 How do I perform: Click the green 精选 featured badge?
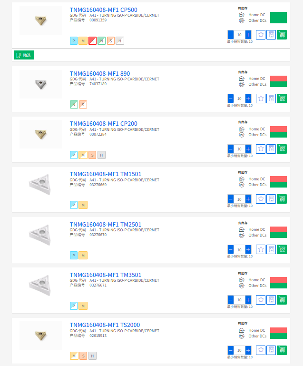point(24,55)
